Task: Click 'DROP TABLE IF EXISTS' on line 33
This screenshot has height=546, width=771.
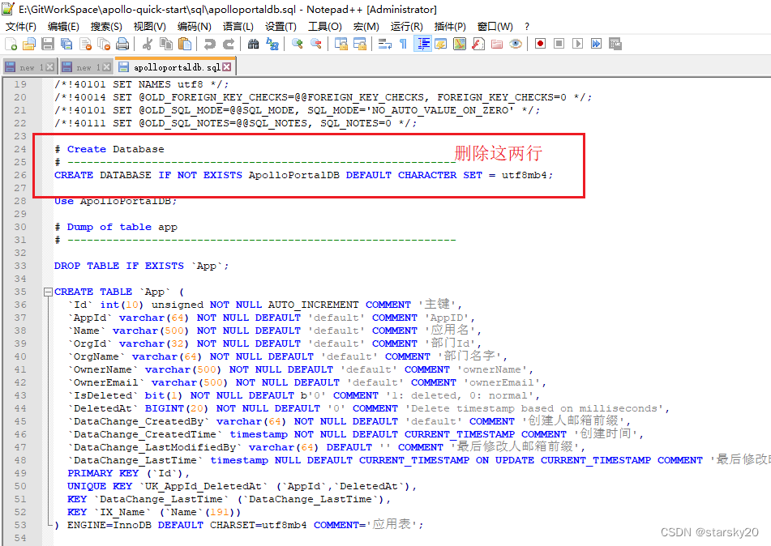Action: click(x=118, y=266)
